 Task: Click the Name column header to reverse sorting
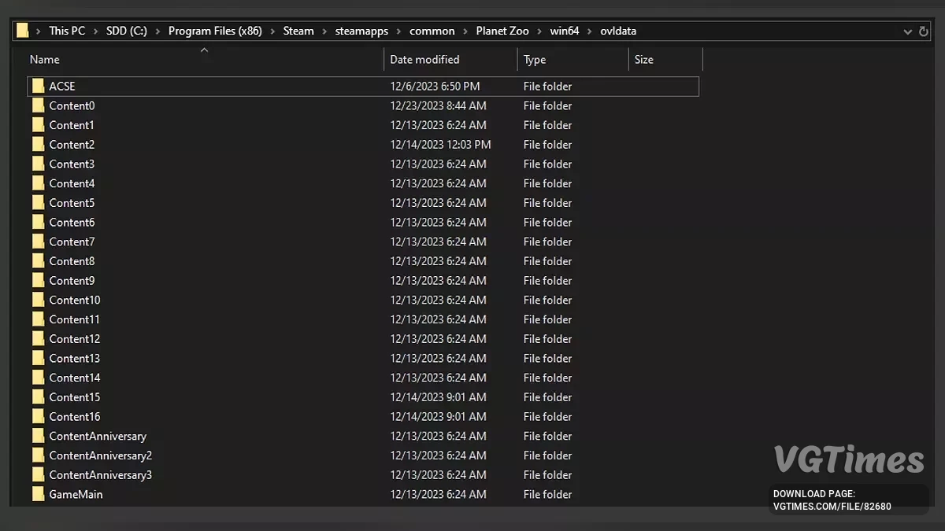click(44, 59)
